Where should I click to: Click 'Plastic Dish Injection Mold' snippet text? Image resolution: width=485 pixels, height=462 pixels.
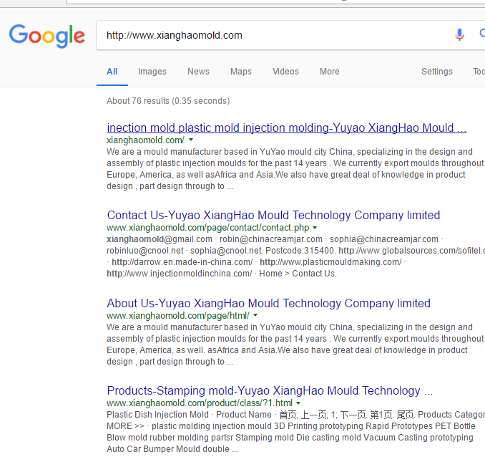158,415
